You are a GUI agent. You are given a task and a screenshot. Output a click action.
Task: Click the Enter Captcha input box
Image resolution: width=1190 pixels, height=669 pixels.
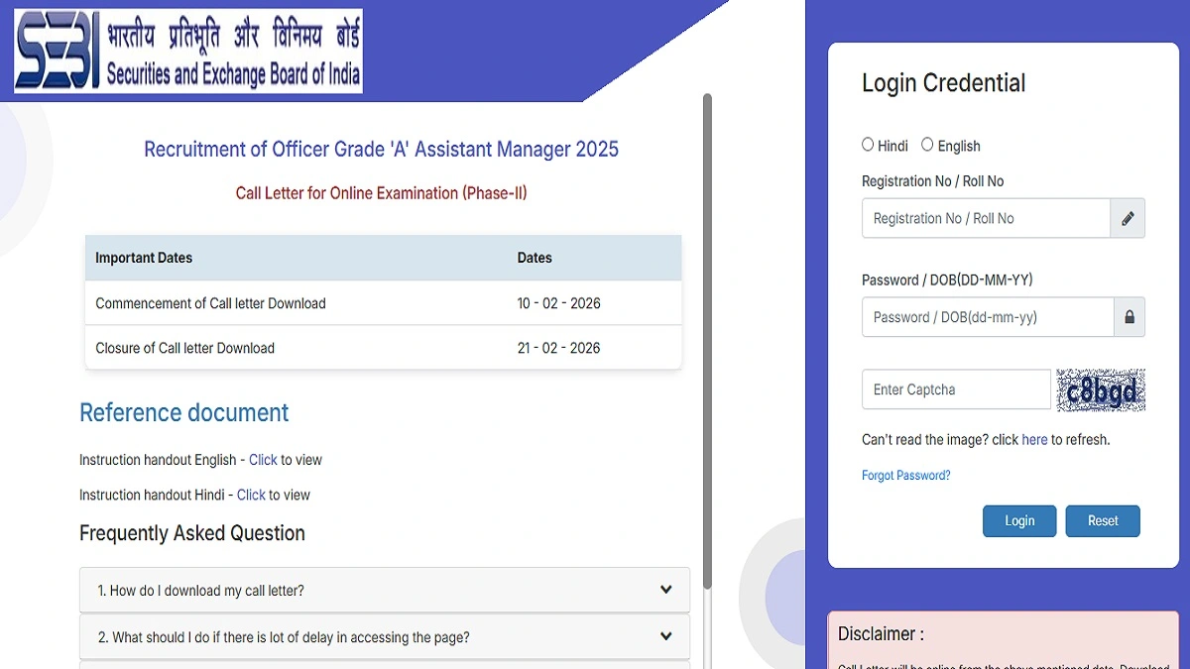tap(955, 390)
